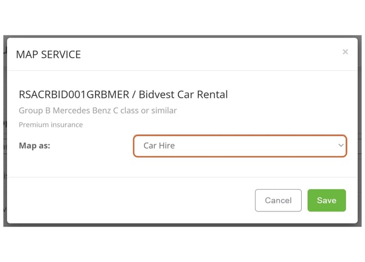The image size is (365, 262).
Task: Click the Premium insurance note
Action: 51,124
